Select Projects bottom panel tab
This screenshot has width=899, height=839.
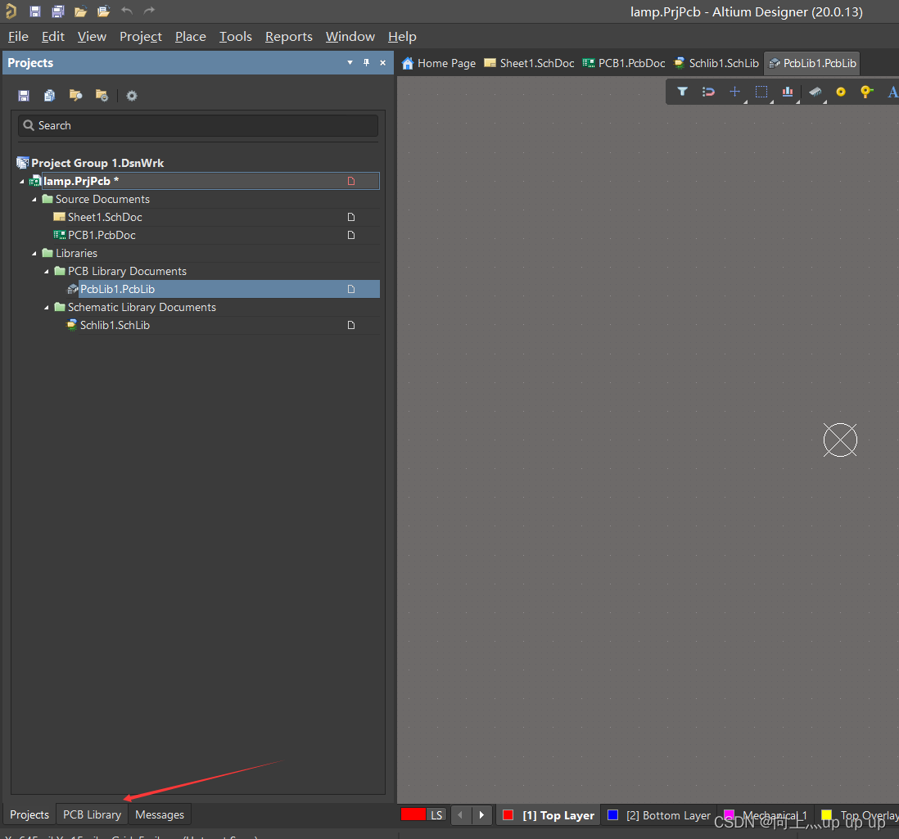tap(29, 814)
